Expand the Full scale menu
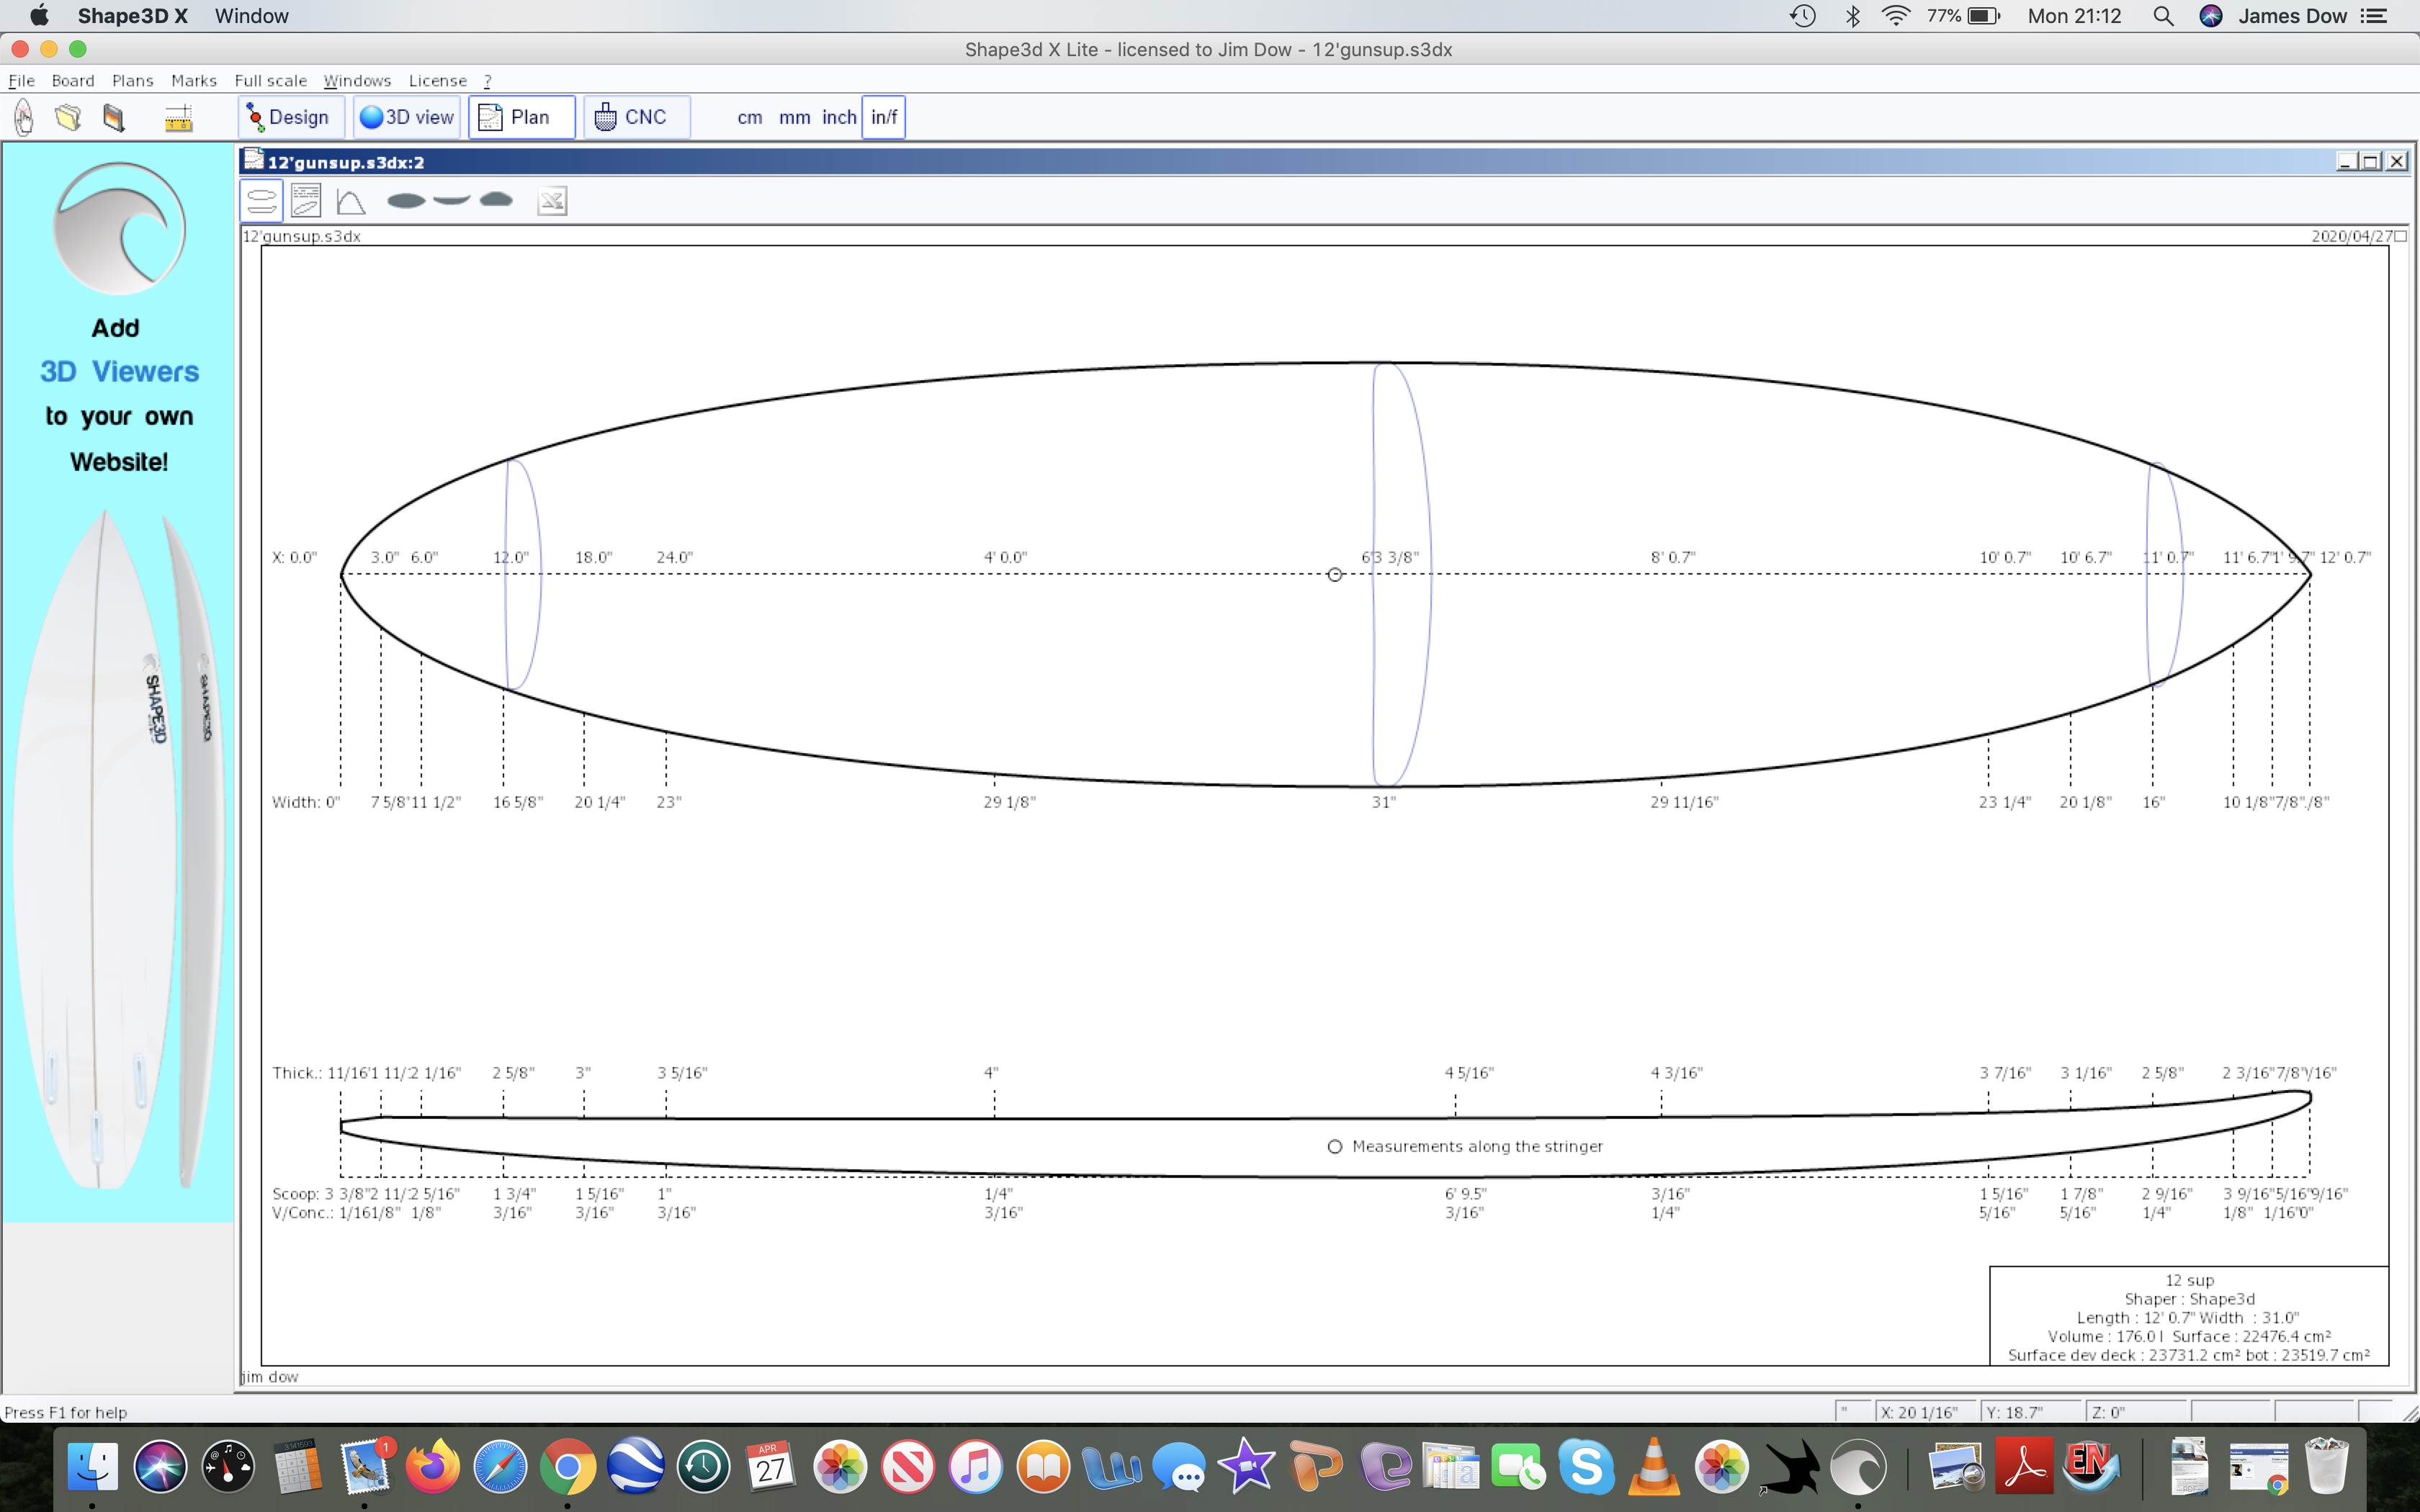This screenshot has height=1512, width=2420. coord(270,80)
